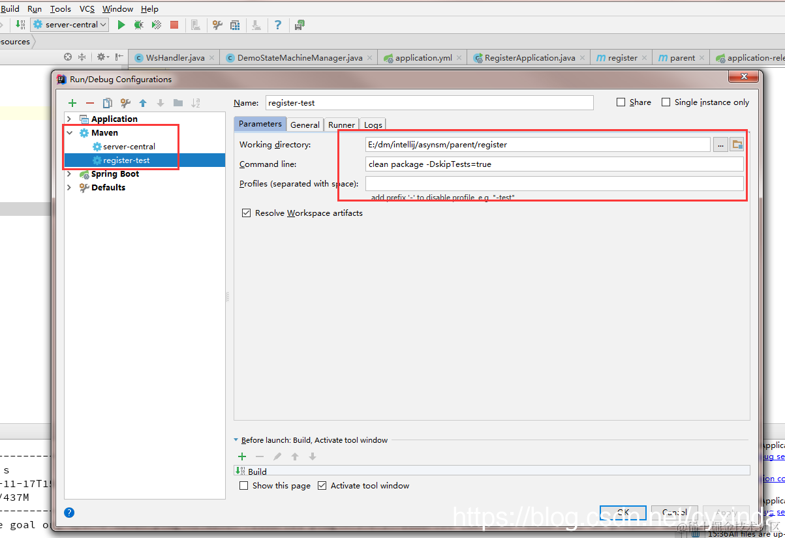
Task: Edit defaults wrench icon in dialog toolbar
Action: [x=125, y=103]
